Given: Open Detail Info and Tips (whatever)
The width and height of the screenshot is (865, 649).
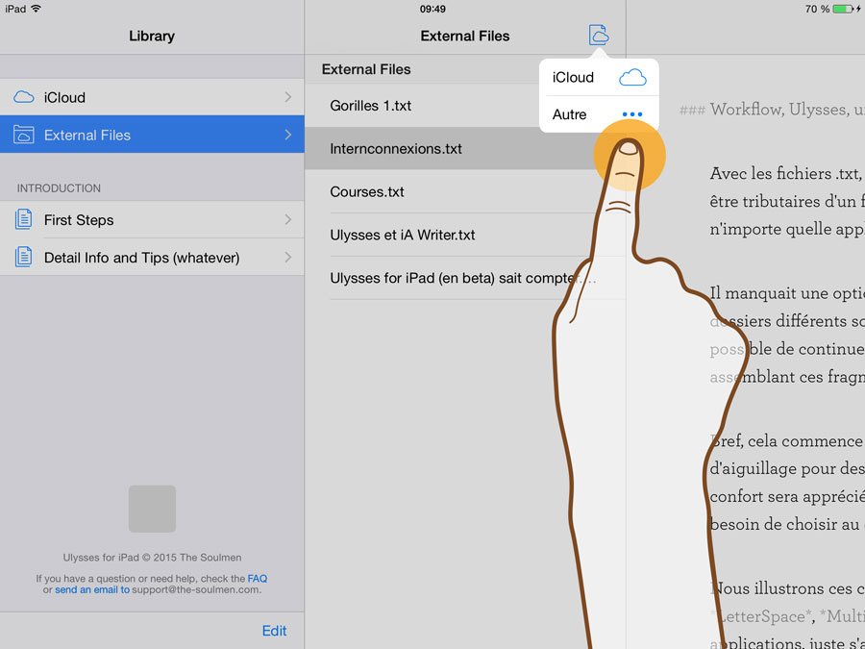Looking at the screenshot, I should [152, 257].
